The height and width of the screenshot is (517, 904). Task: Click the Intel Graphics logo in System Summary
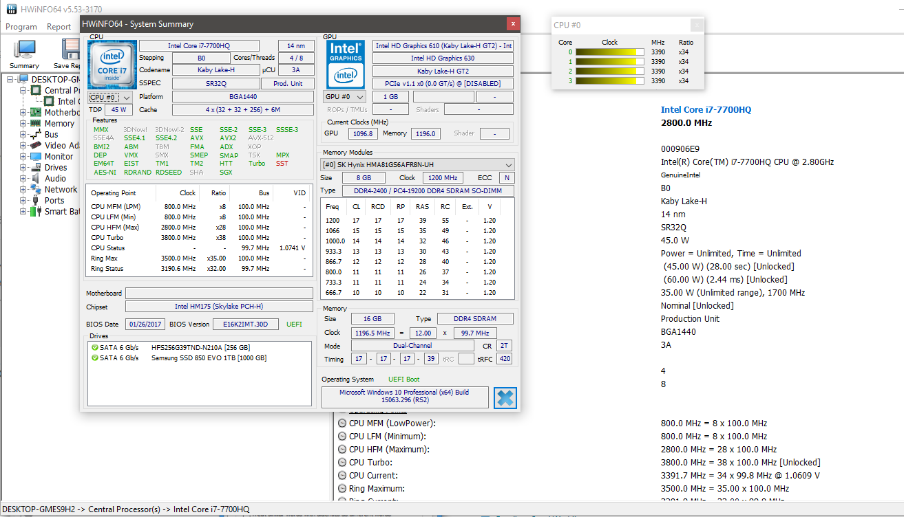pos(346,64)
